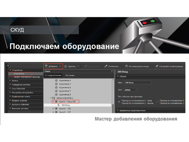Open the dropdown arrow next to Добавить
Screen dimensions: 189x142
[60, 66]
